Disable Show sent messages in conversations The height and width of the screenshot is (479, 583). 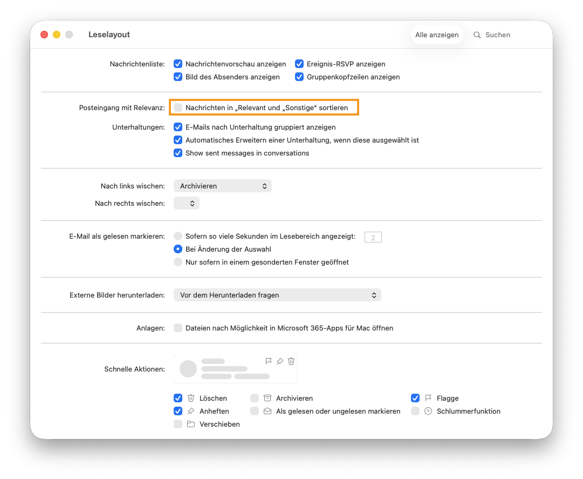coord(178,153)
